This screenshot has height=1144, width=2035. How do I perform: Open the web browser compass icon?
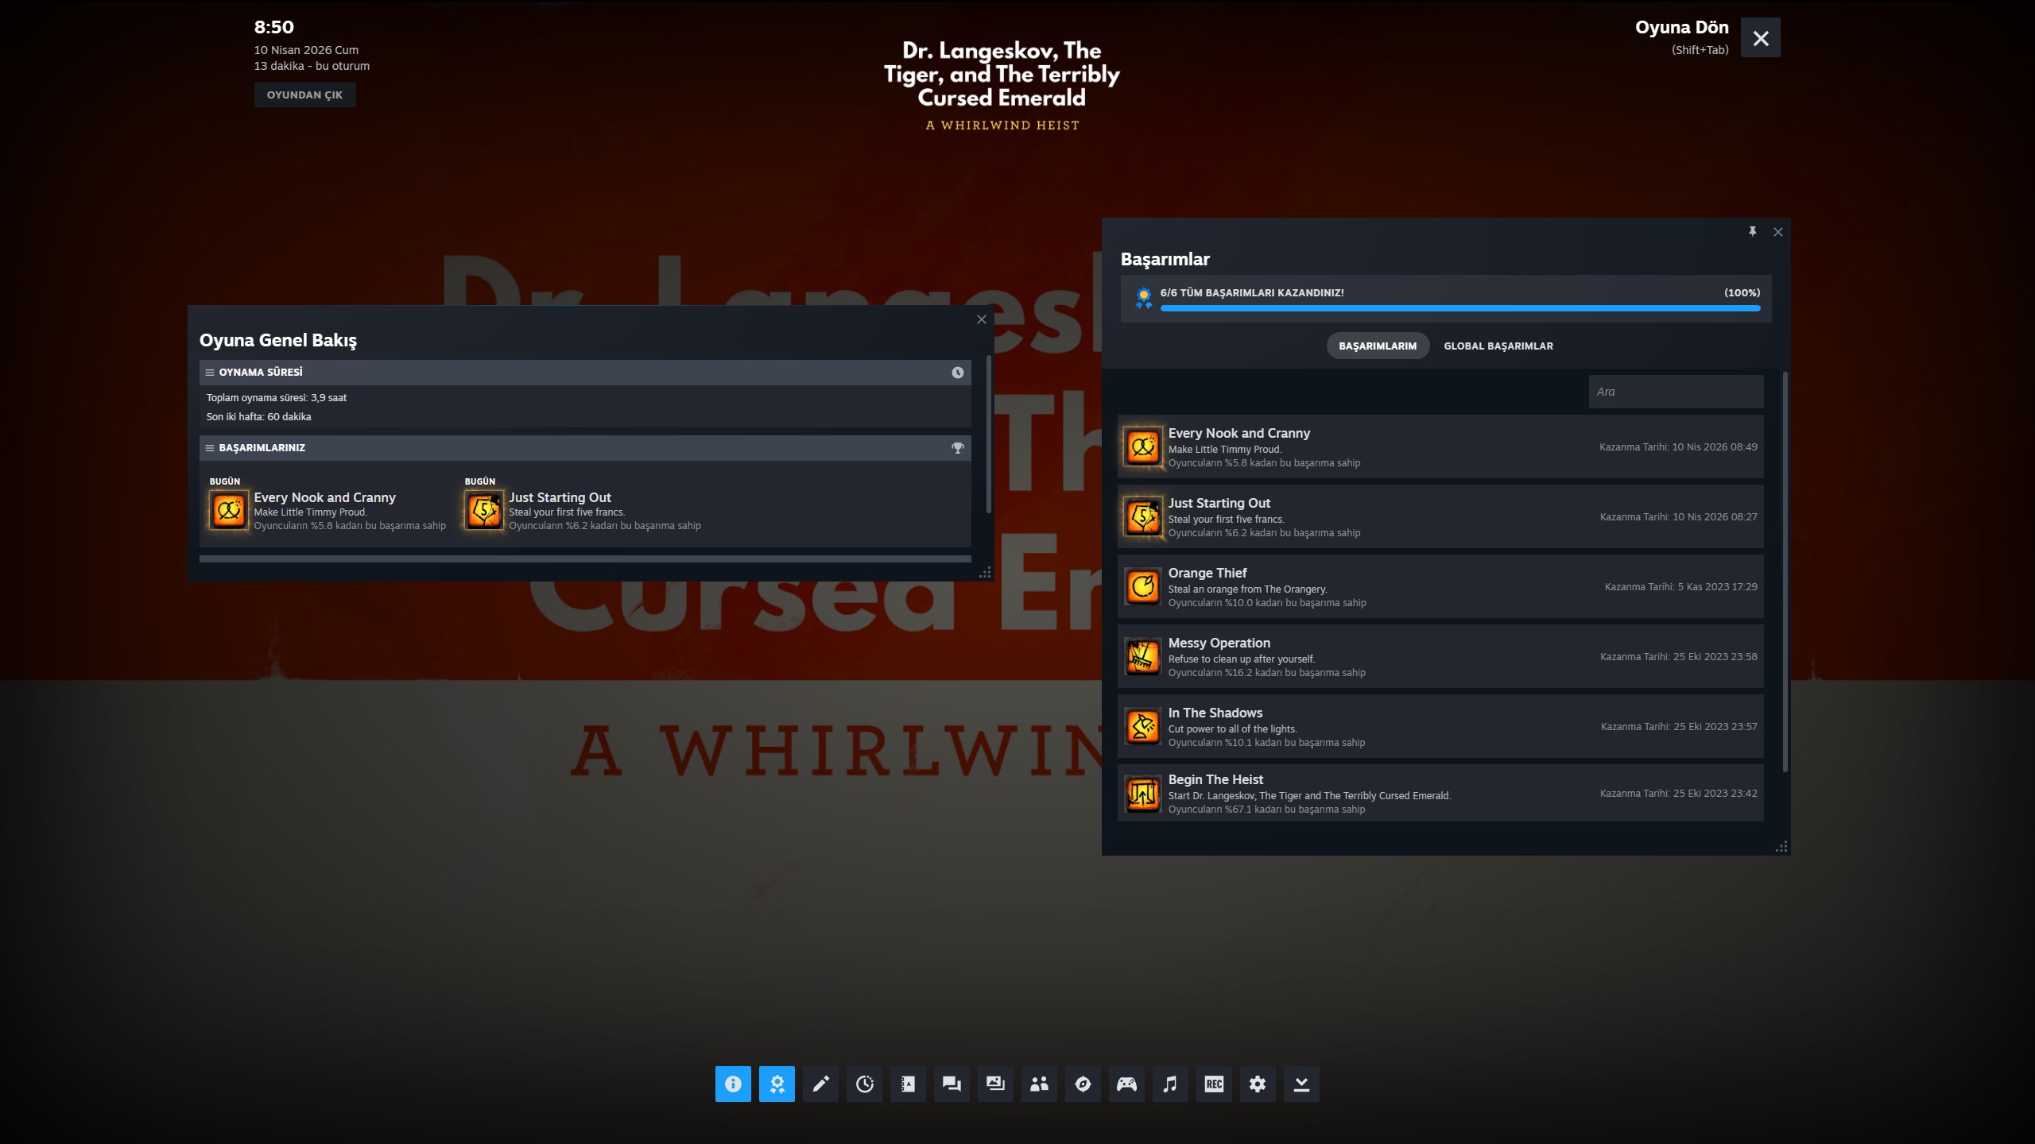1083,1084
